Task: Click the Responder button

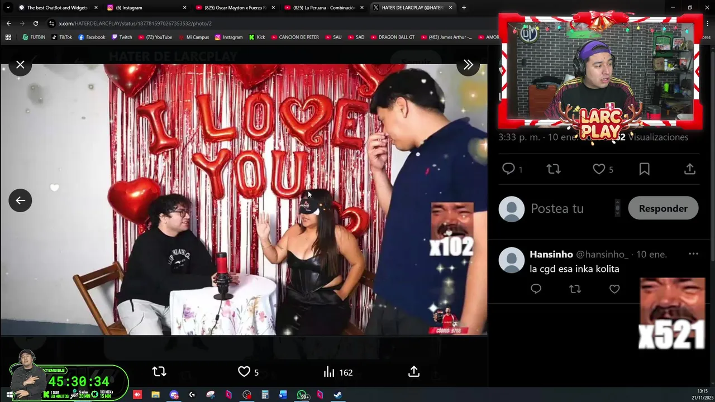Action: 663,208
